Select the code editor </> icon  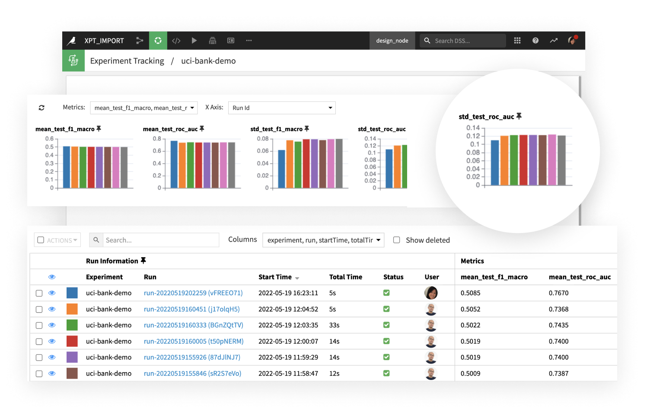point(176,40)
